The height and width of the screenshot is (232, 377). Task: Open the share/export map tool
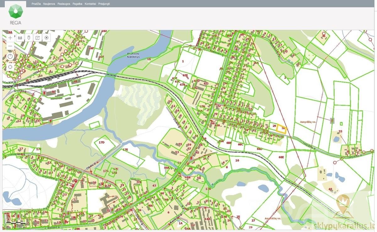[x=38, y=38]
